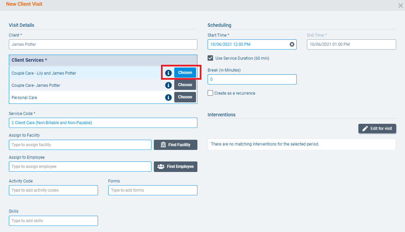Click the Activity Code input box

pos(53,190)
